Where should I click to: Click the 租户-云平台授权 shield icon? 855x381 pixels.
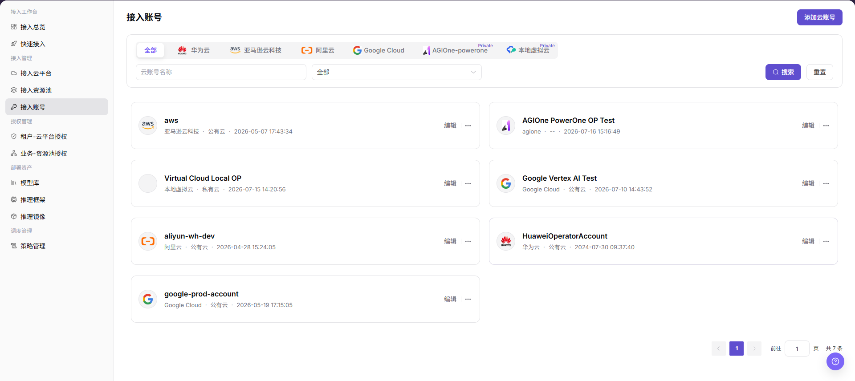14,136
